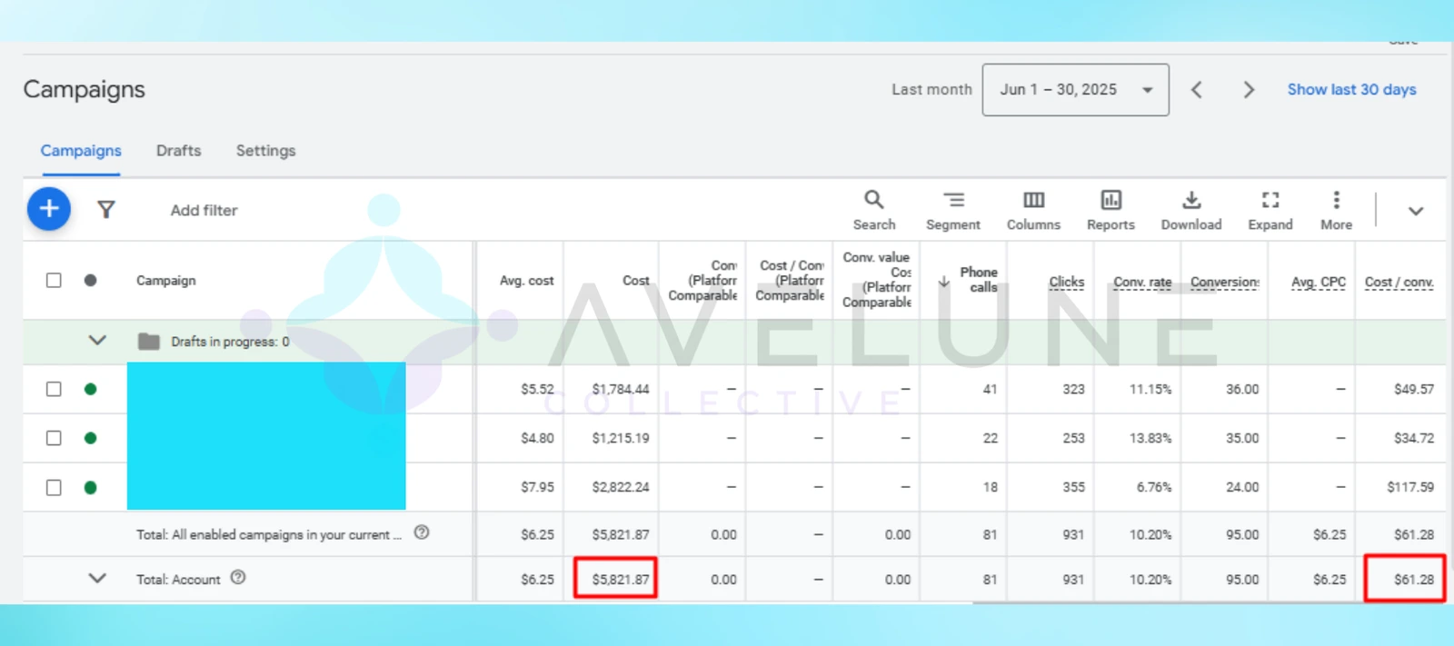Click the Show last 30 days link
Screen dimensions: 1454x646
click(x=1351, y=90)
